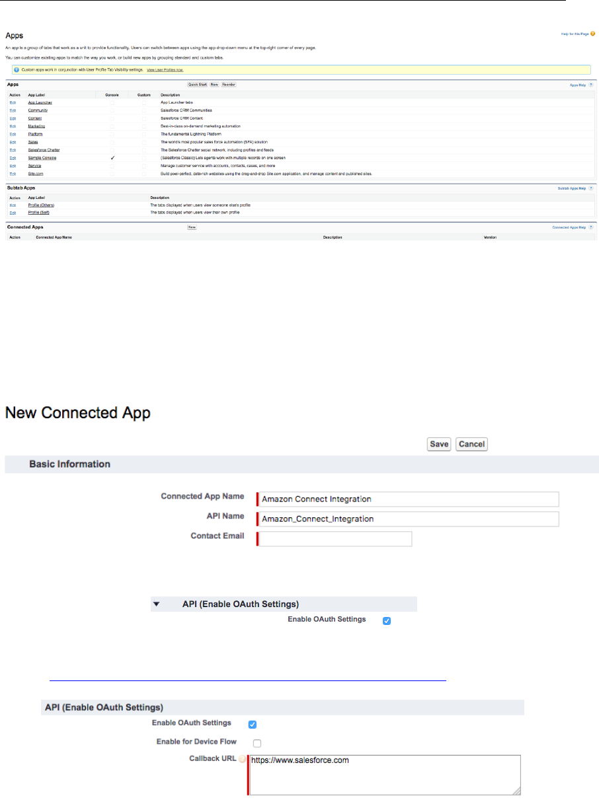The width and height of the screenshot is (599, 800).
Task: Click the Callback URL text area
Action: tap(385, 774)
